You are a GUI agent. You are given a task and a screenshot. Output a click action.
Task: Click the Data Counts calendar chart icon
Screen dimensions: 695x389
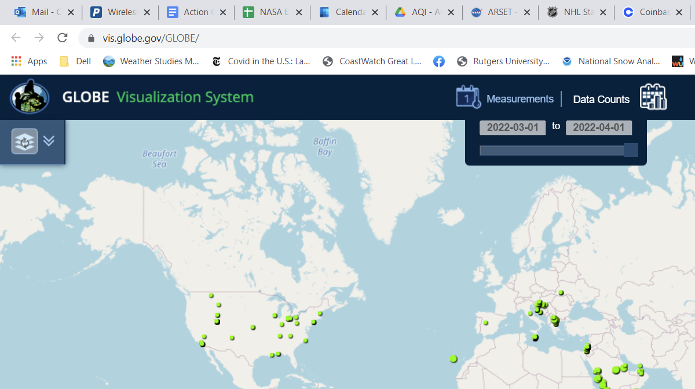coord(653,97)
